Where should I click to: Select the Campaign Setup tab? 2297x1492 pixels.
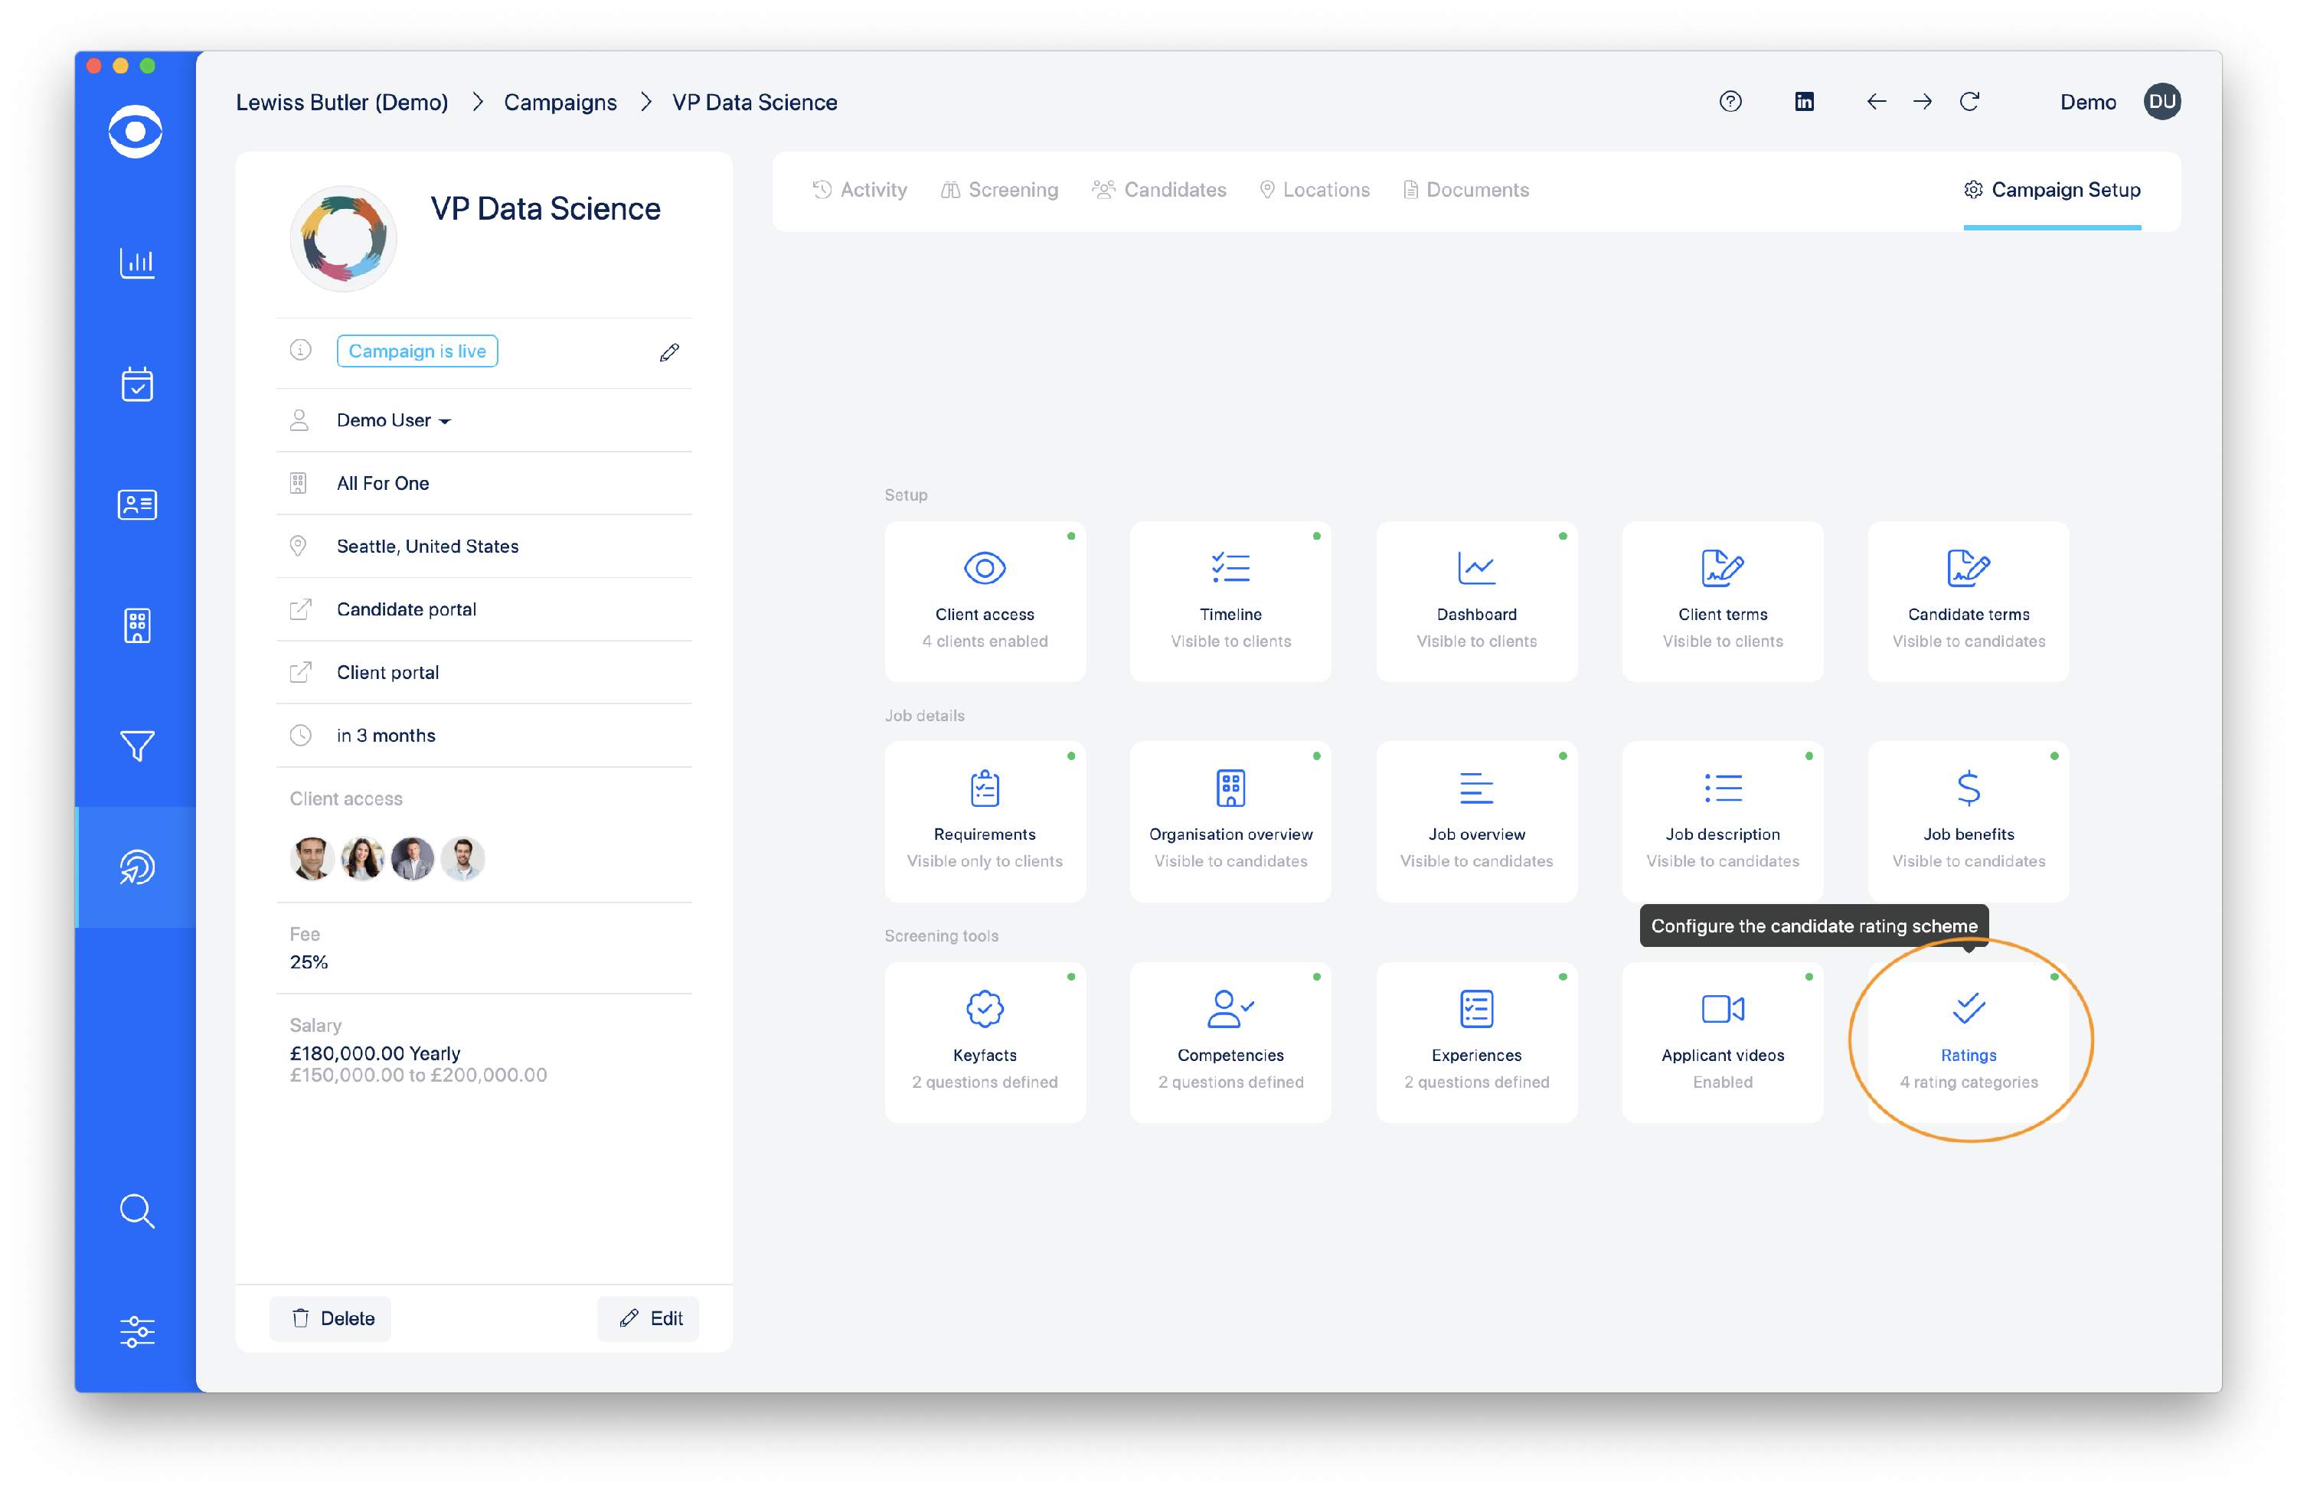pyautogui.click(x=2051, y=189)
